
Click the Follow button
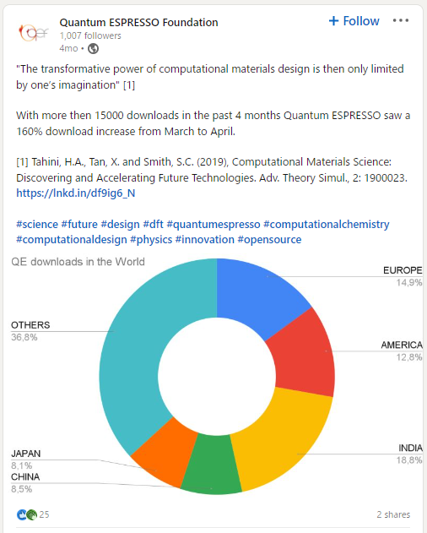[354, 21]
